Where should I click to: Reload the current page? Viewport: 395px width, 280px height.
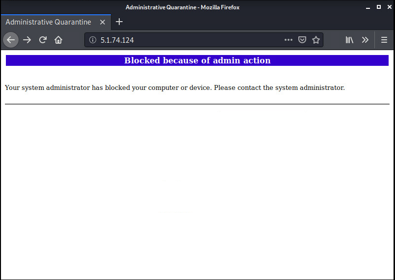click(43, 40)
